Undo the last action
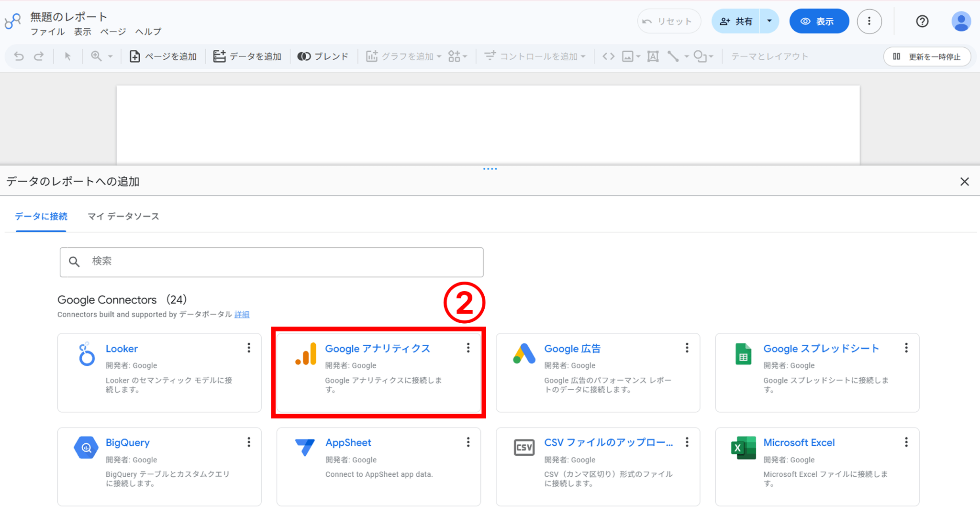 19,56
